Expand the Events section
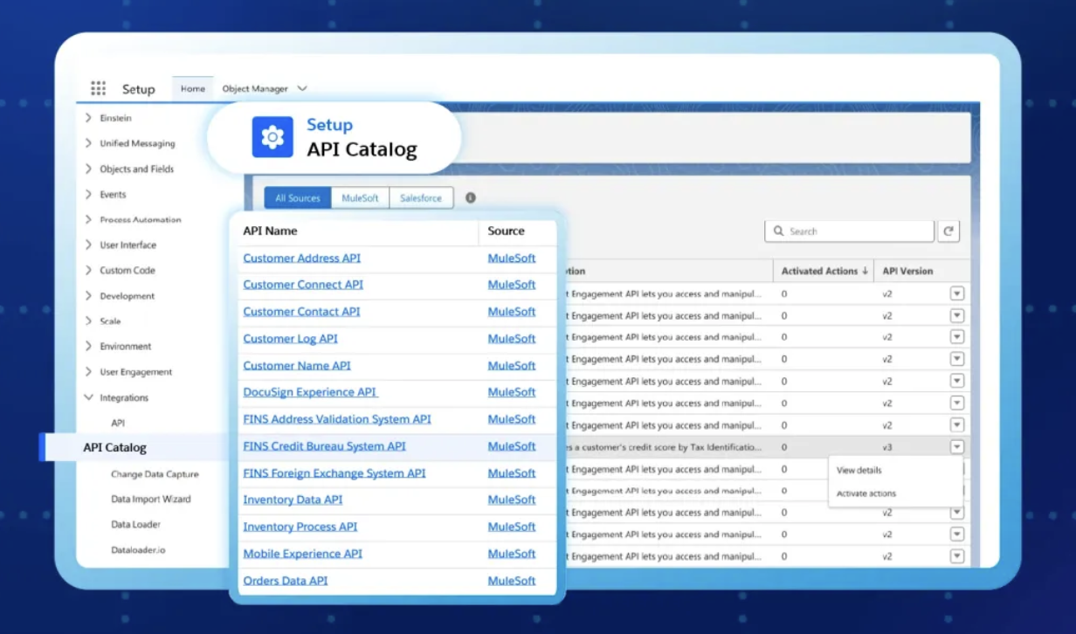The width and height of the screenshot is (1076, 634). coord(88,194)
